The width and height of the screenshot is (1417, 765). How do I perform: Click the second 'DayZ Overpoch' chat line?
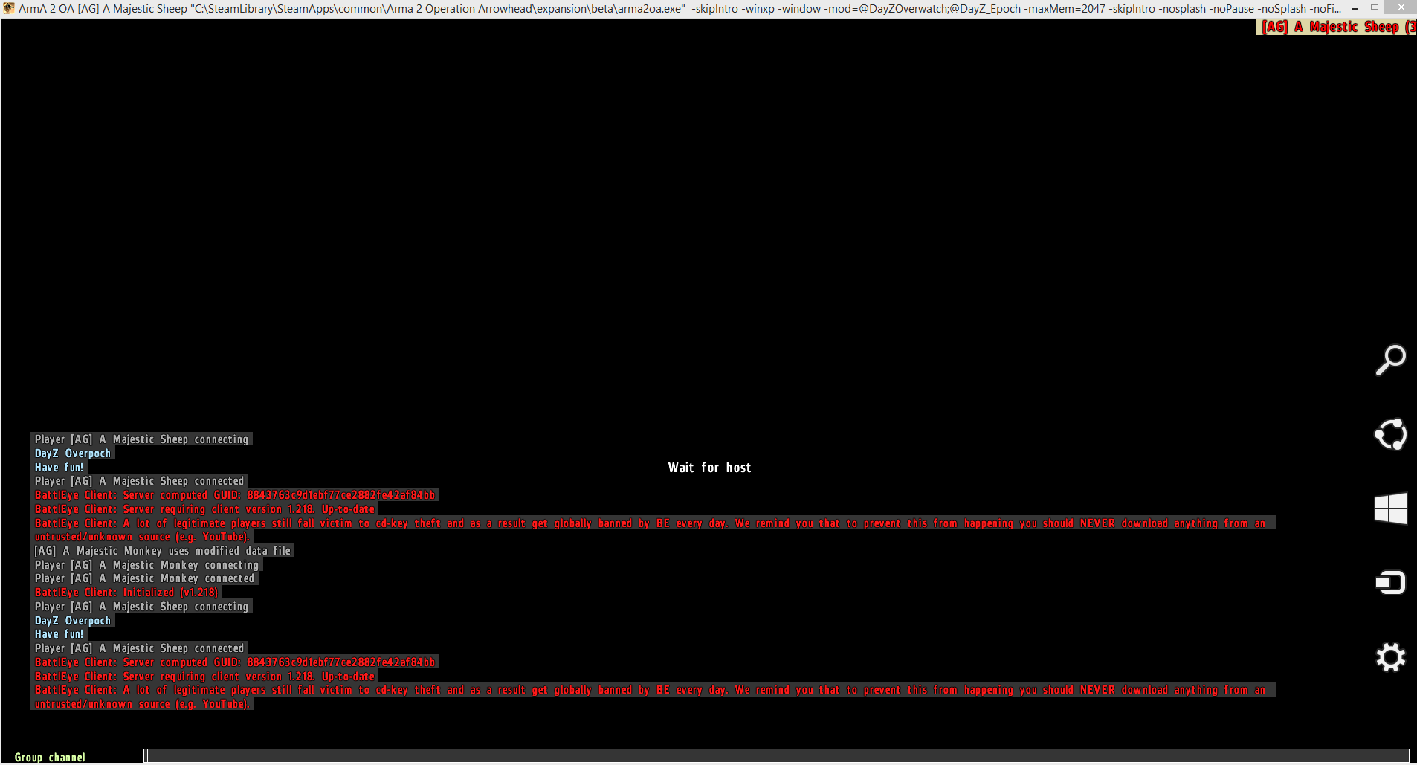point(72,621)
